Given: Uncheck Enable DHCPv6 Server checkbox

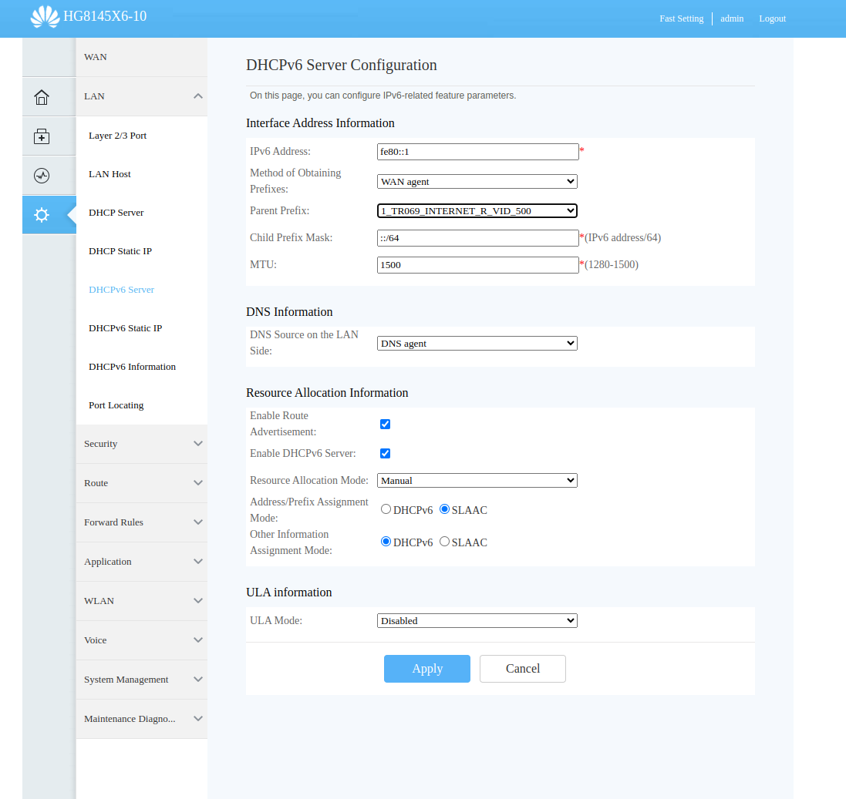Looking at the screenshot, I should [x=386, y=454].
